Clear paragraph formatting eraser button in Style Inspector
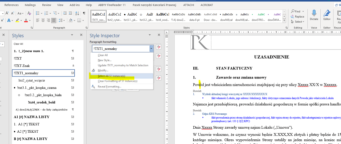The height and width of the screenshot is (144, 341). pyautogui.click(x=159, y=47)
